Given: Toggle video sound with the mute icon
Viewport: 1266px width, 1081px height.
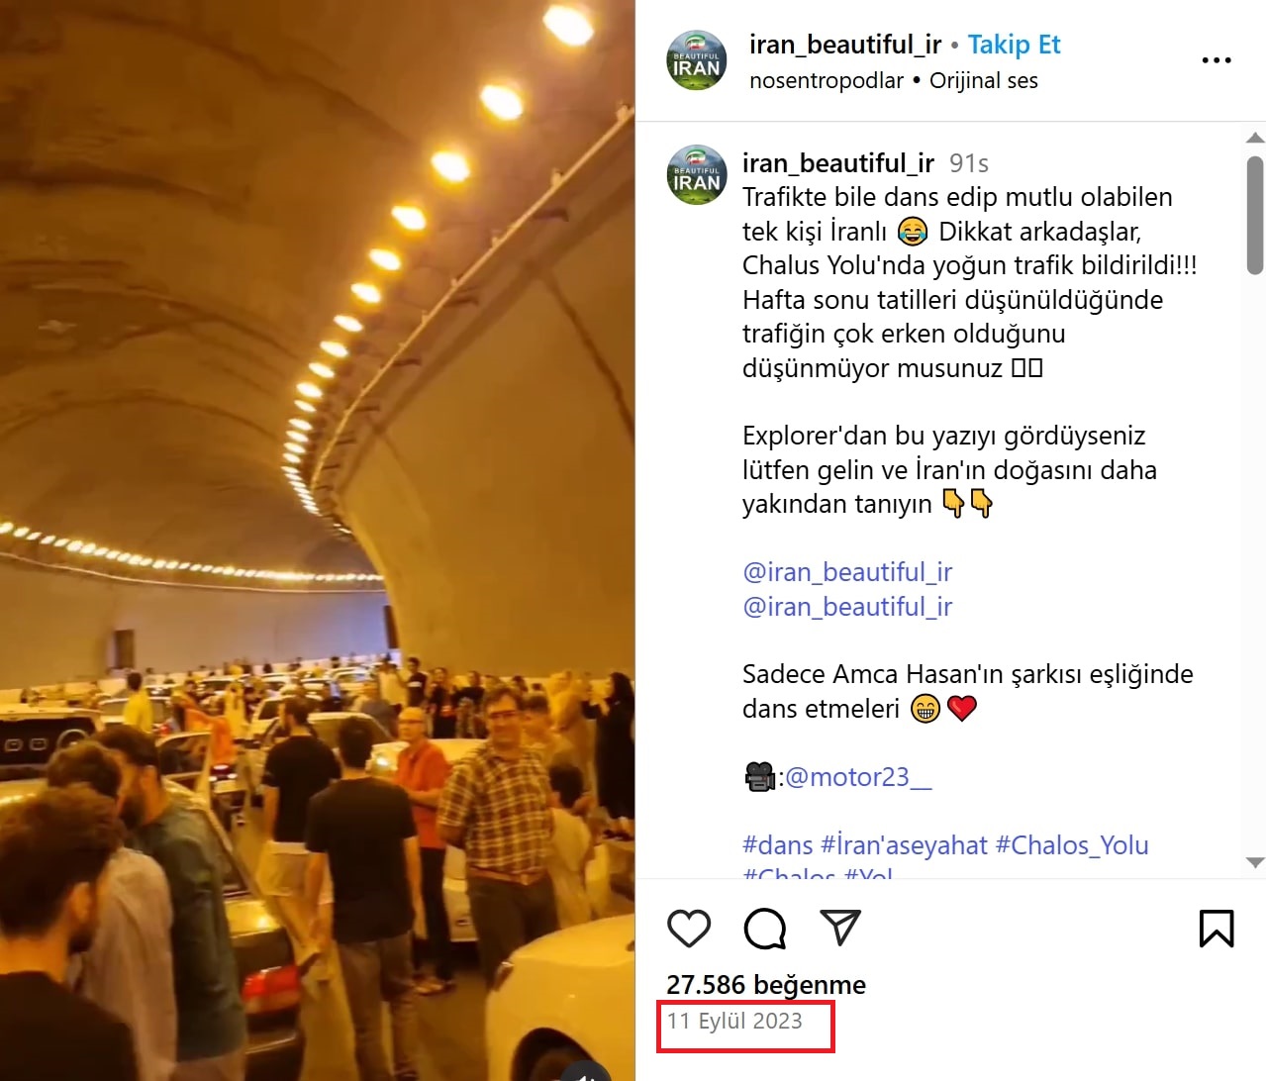Looking at the screenshot, I should [x=586, y=1073].
